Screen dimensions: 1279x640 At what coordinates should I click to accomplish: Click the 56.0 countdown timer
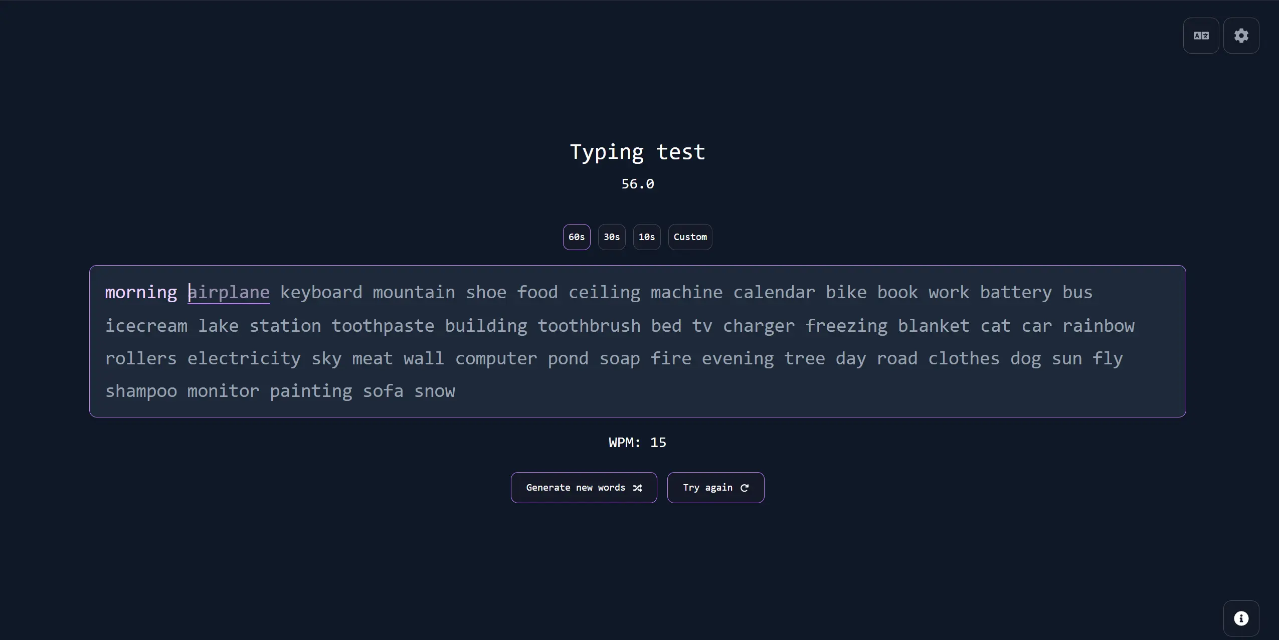click(x=638, y=184)
